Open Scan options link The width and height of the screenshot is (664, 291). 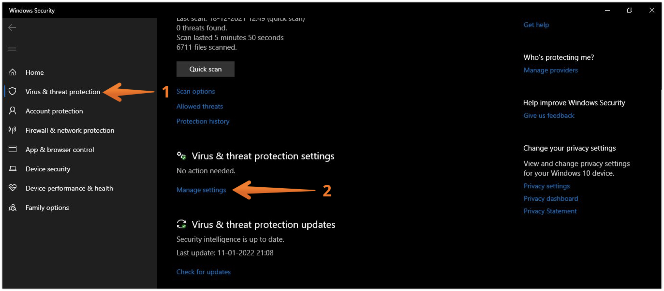click(x=195, y=91)
